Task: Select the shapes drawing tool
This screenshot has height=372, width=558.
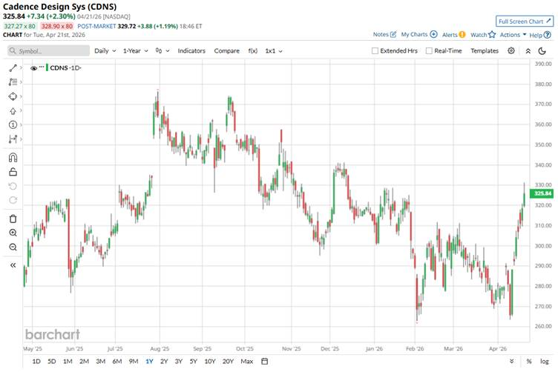Action: 13,96
